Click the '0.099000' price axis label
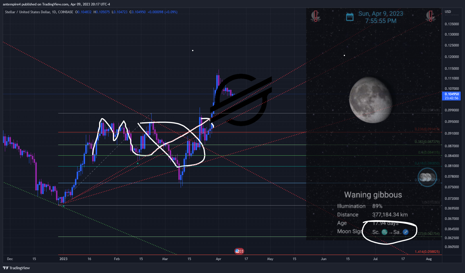The width and height of the screenshot is (465, 273). click(x=452, y=110)
